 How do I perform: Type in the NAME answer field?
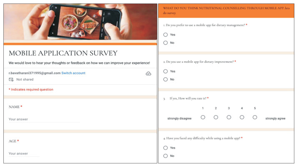click(44, 119)
